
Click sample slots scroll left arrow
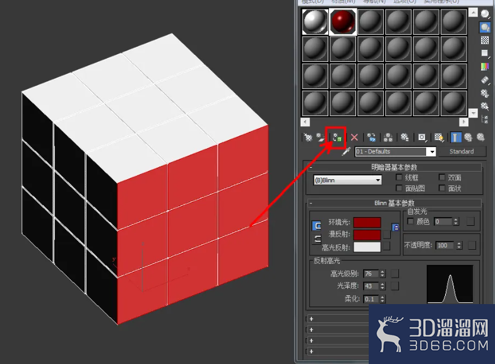tap(306, 122)
